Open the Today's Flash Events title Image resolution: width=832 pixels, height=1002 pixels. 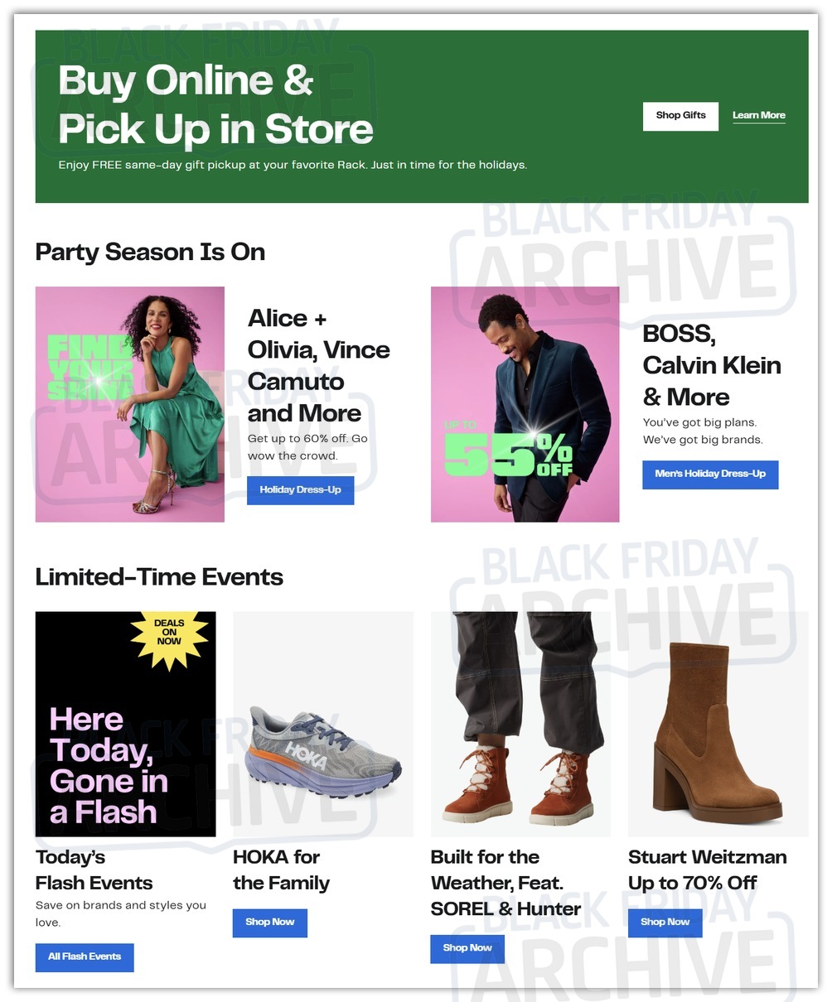(94, 870)
